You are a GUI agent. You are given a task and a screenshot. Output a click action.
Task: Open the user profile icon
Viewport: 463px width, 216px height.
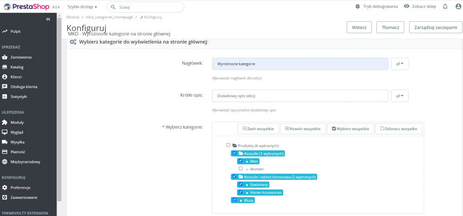457,7
